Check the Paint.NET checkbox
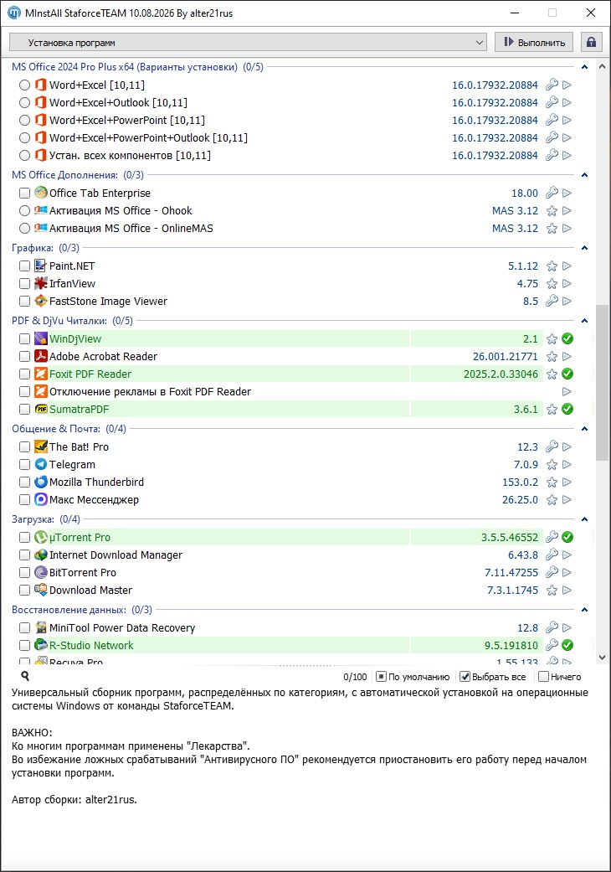This screenshot has width=611, height=872. click(x=24, y=266)
